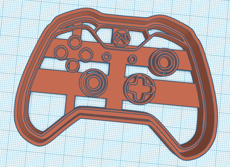Select the cross-shaped D-pad on the model

139,89
